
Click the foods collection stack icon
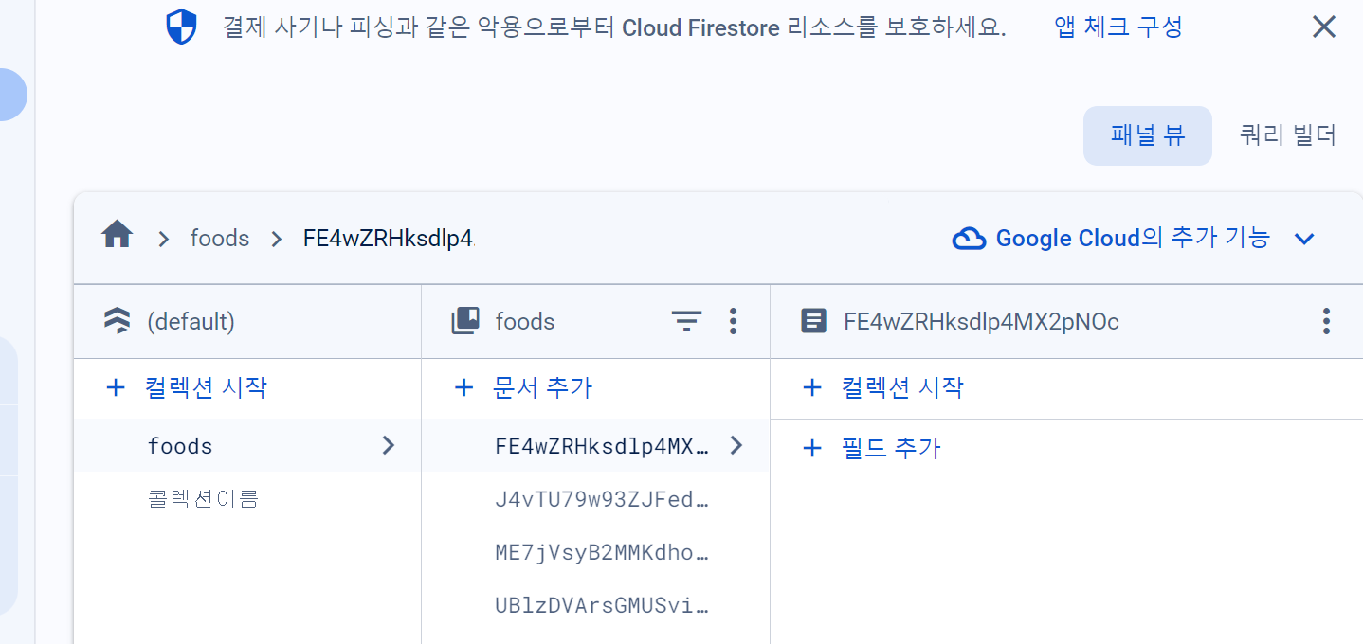click(x=465, y=322)
